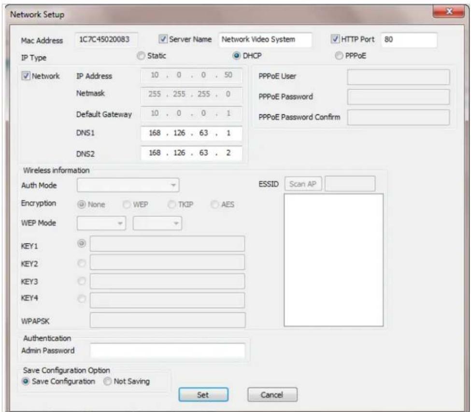The image size is (471, 412).
Task: Click the Default Gateway field
Action: pos(191,114)
